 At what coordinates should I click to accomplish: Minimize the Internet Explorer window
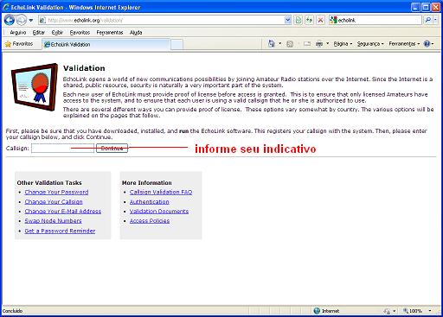point(415,7)
